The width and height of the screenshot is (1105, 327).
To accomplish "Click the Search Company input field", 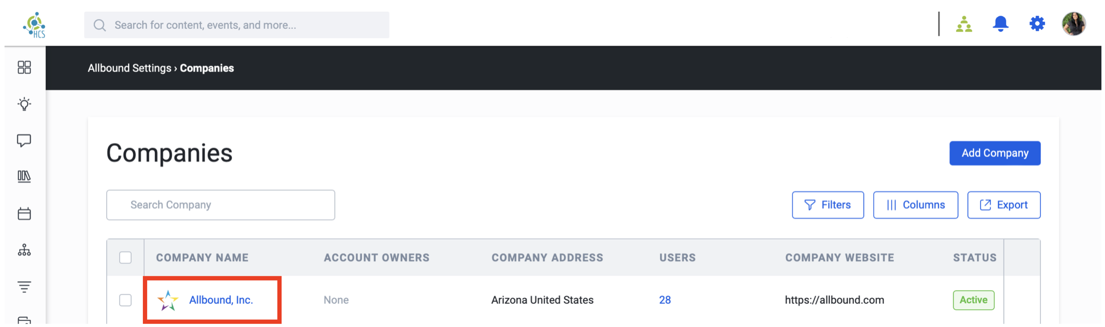I will (x=220, y=205).
